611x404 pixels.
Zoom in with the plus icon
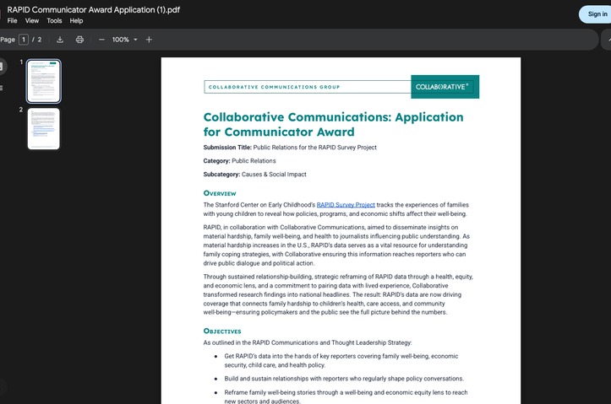(x=149, y=40)
